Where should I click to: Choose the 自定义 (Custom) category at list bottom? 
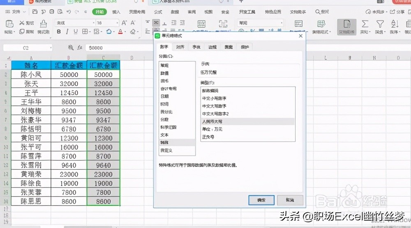(x=177, y=150)
